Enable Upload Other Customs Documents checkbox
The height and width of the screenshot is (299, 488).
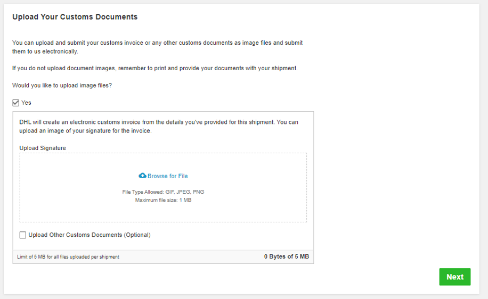click(23, 235)
